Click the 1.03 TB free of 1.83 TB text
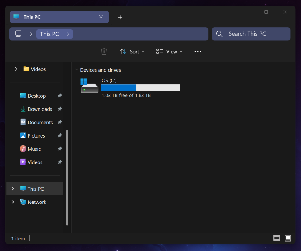This screenshot has height=251, width=301. click(x=126, y=95)
